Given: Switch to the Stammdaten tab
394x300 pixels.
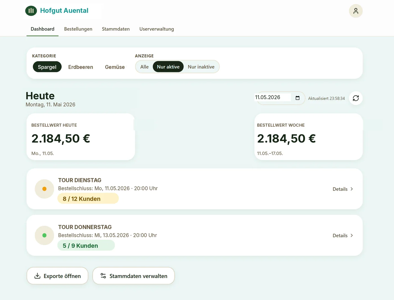Looking at the screenshot, I should tap(116, 29).
